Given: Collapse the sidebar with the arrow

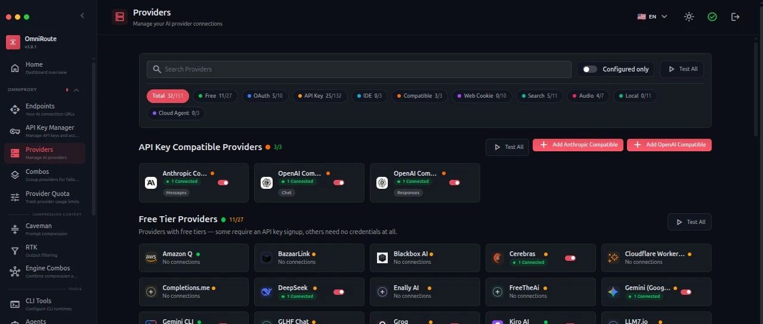Looking at the screenshot, I should (x=82, y=15).
